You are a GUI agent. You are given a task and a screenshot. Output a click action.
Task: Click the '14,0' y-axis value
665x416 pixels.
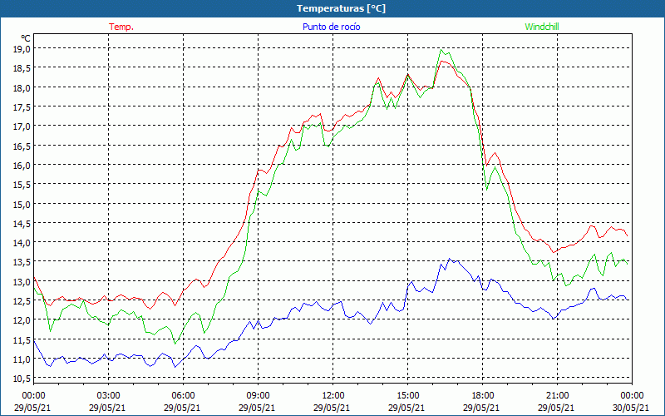pos(22,242)
